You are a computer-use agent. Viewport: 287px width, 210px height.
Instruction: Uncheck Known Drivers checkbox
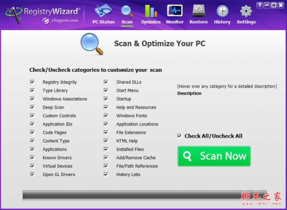[x=33, y=157]
